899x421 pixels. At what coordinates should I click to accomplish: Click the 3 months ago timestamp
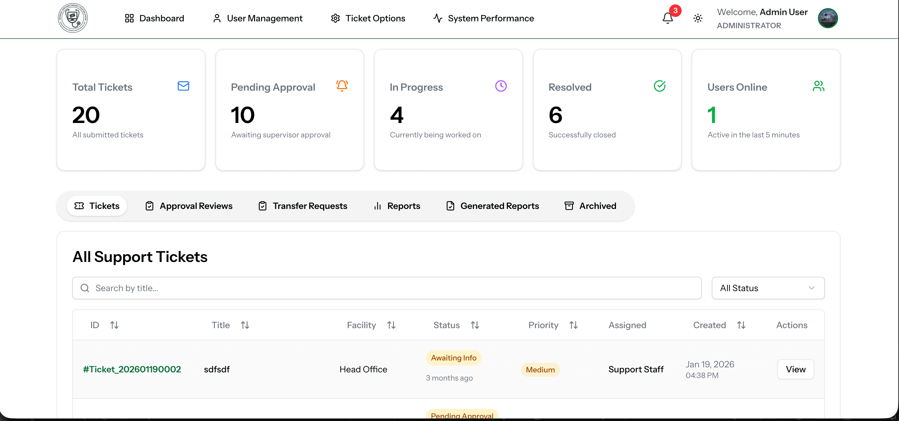point(449,378)
